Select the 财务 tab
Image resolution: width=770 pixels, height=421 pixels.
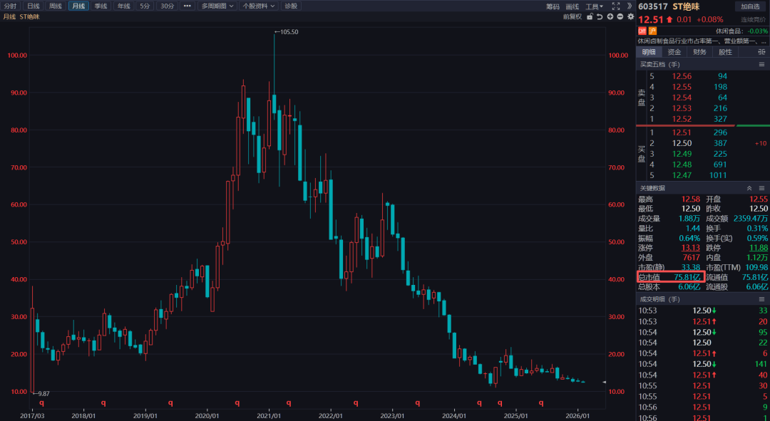pos(699,52)
